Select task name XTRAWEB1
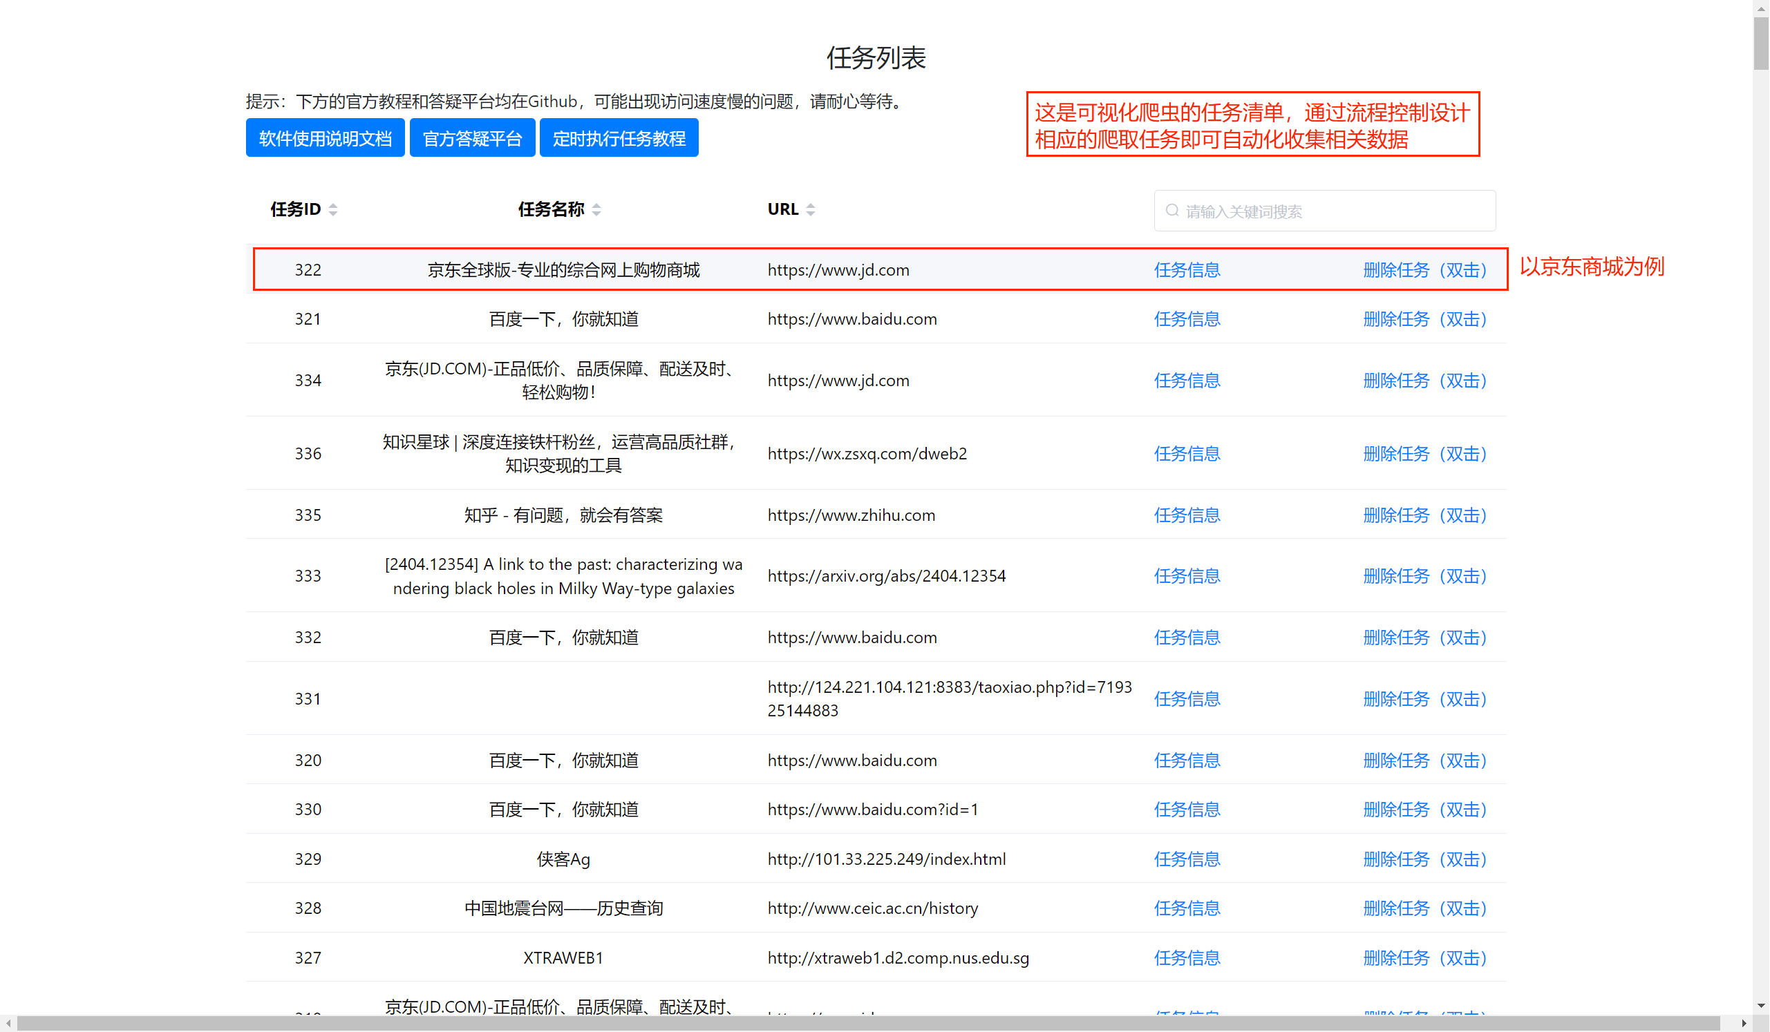Image resolution: width=1770 pixels, height=1032 pixels. (x=563, y=957)
